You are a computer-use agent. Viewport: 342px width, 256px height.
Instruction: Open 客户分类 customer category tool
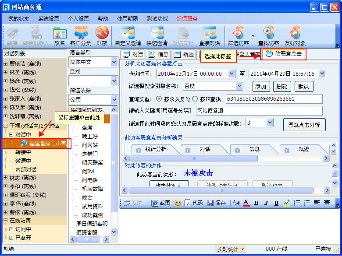click(81, 36)
